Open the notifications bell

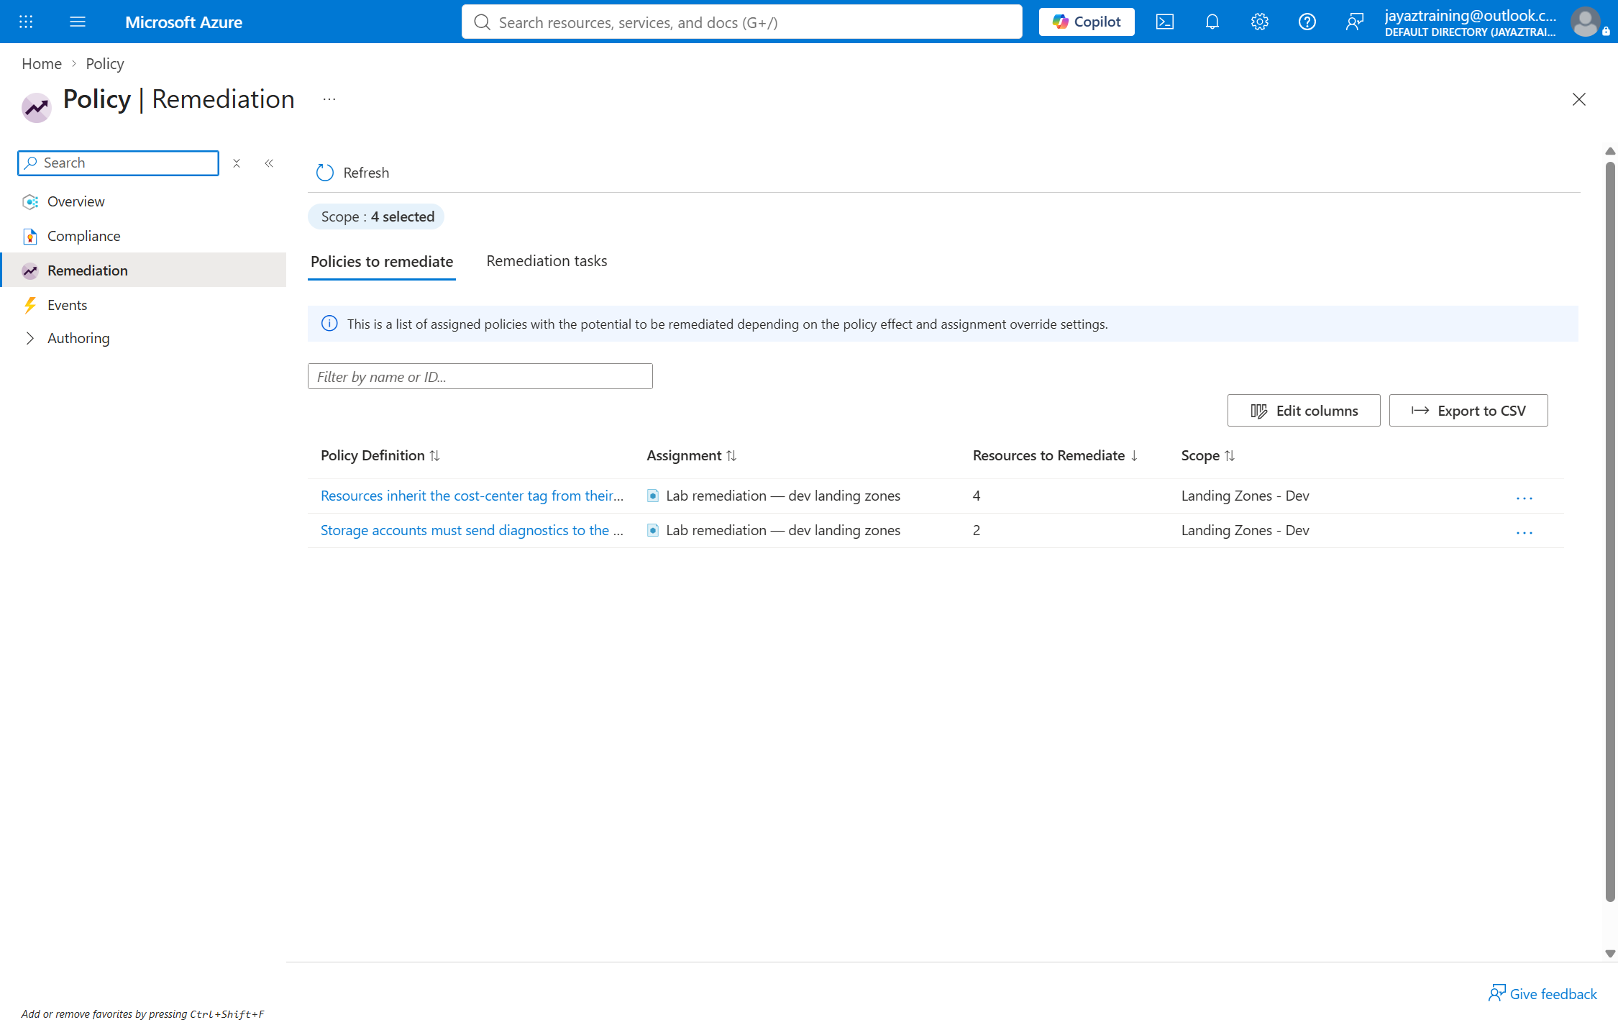(x=1212, y=22)
